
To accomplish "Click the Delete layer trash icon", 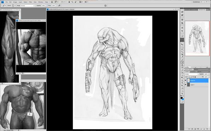I will tap(207, 129).
